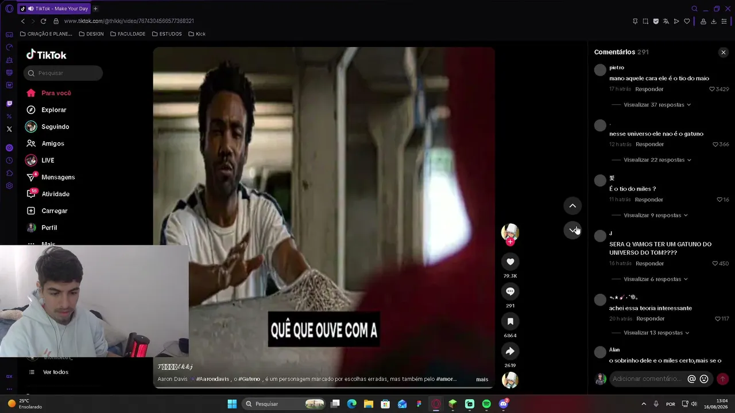Open the Seguindo feed
The image size is (735, 413).
pyautogui.click(x=48, y=127)
